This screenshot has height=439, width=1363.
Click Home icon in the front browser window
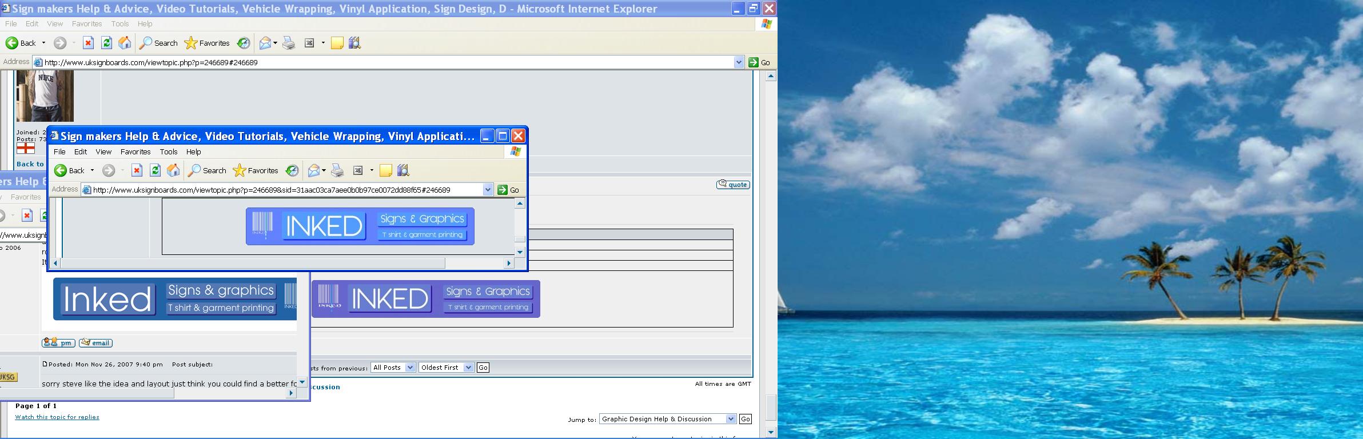pyautogui.click(x=173, y=170)
